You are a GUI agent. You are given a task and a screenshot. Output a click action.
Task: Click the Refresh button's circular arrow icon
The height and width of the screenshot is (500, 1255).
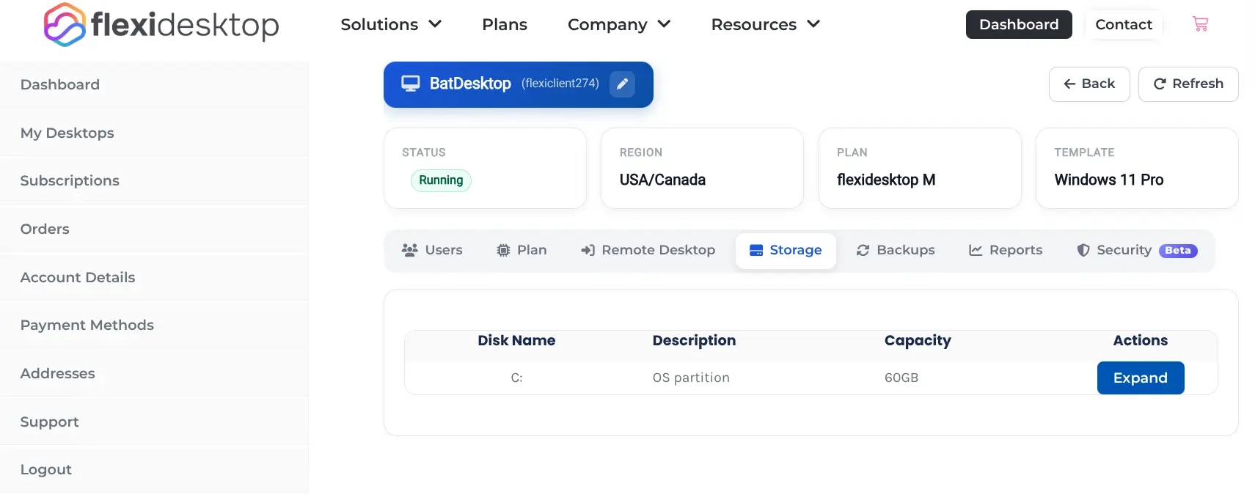click(1160, 84)
